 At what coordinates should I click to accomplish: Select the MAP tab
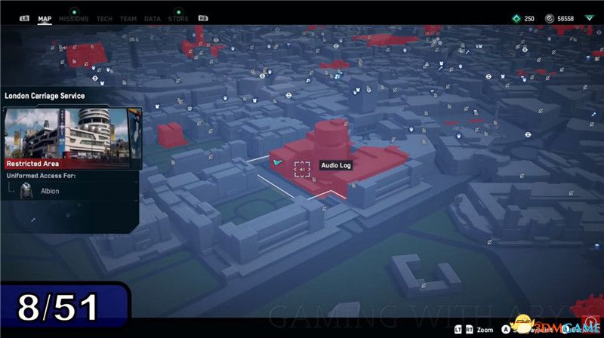tap(45, 18)
